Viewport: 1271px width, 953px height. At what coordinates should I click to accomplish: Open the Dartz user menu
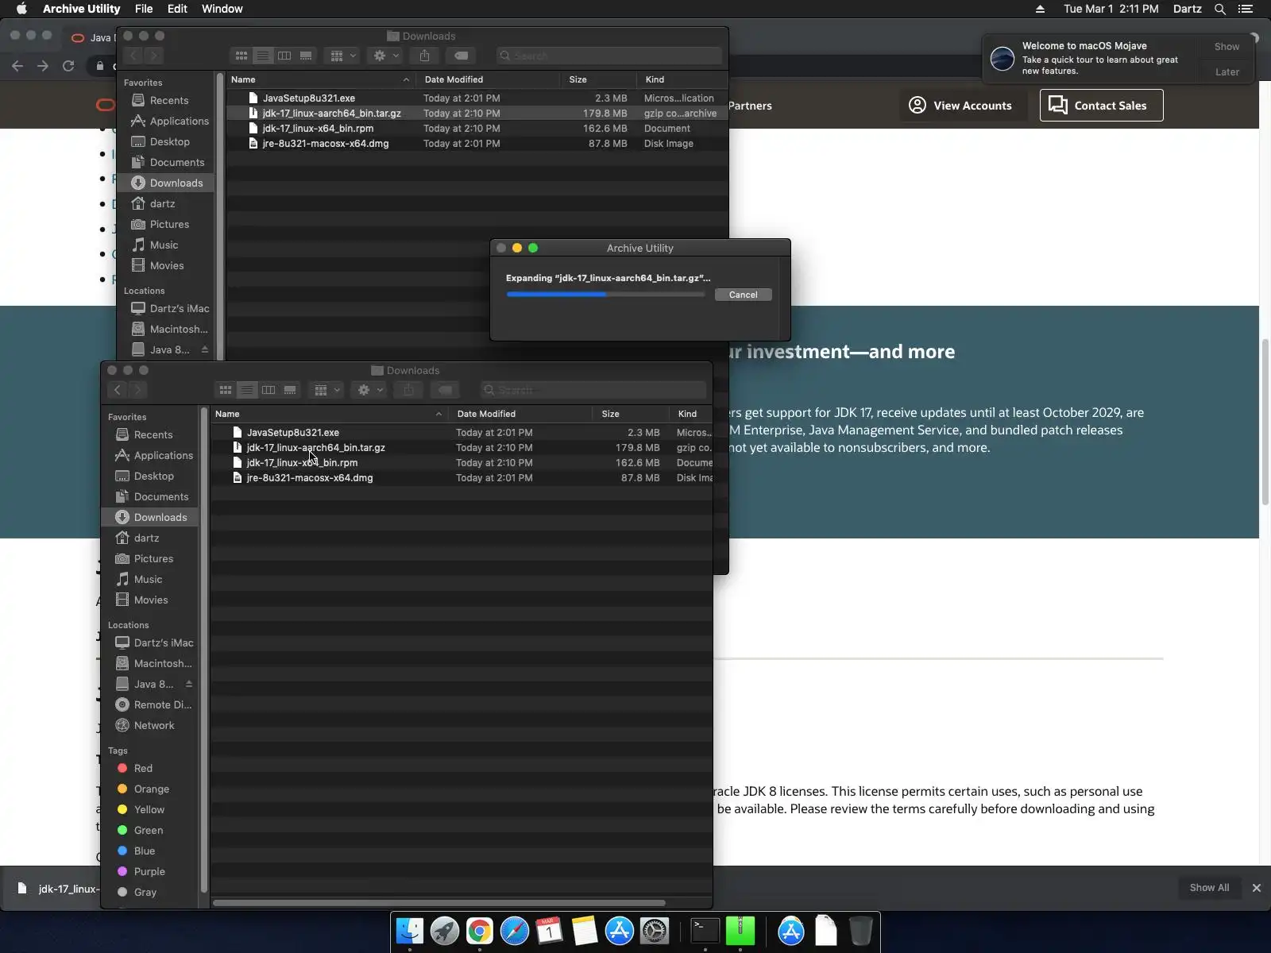point(1188,9)
